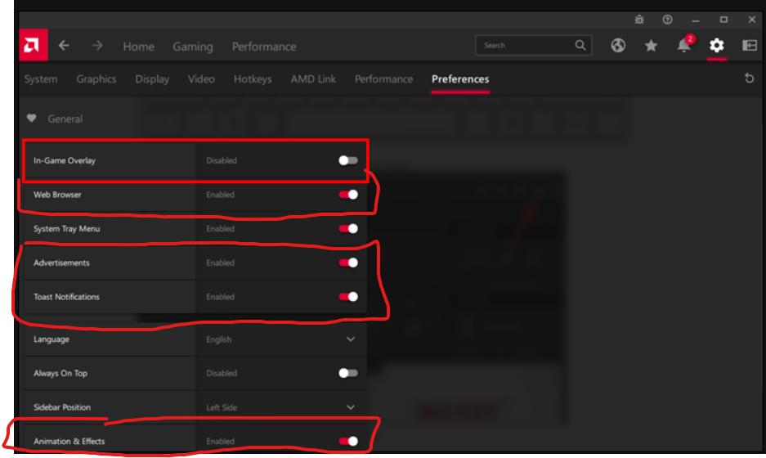Disable Animation & Effects toggle
Image resolution: width=766 pixels, height=458 pixels.
tap(347, 442)
